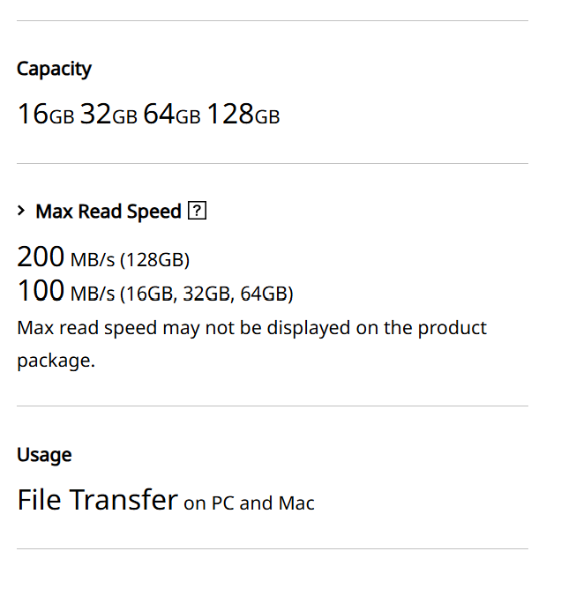Click the Max Read Speed heading
The width and height of the screenshot is (561, 596).
click(x=108, y=212)
